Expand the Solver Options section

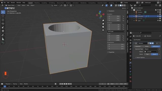(x=140, y=57)
